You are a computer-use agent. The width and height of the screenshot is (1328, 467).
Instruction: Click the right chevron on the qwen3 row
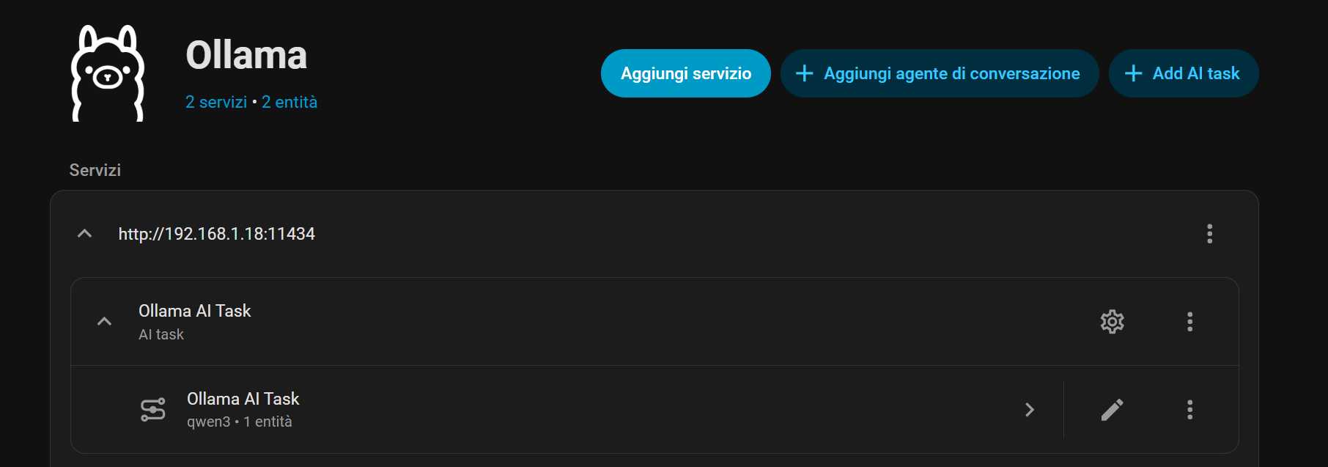(1030, 410)
